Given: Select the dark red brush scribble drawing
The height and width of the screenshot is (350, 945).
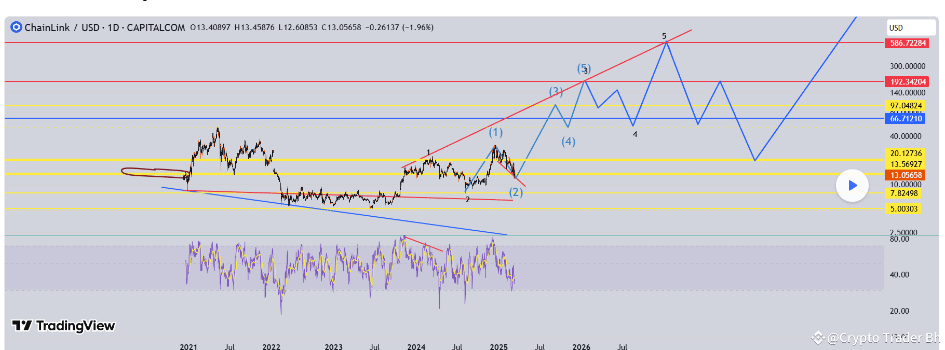Looking at the screenshot, I should coord(155,173).
